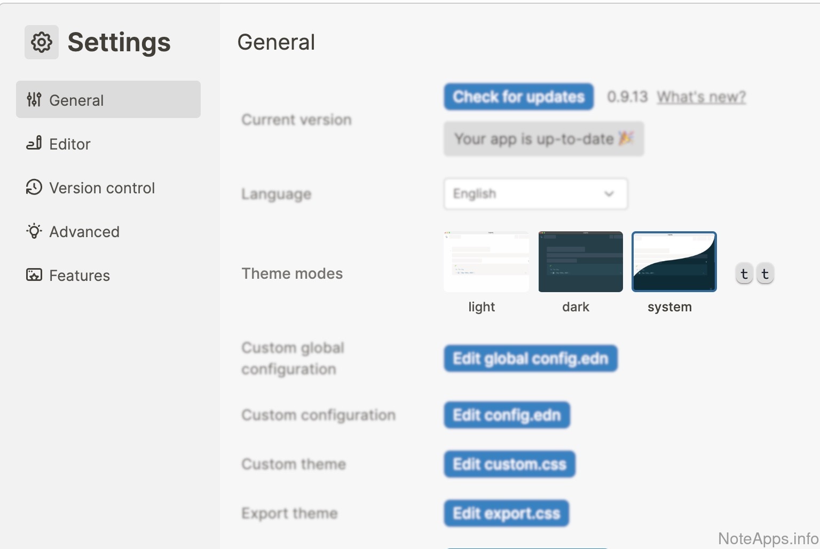820x549 pixels.
Task: Click the Version control history icon
Action: point(34,187)
